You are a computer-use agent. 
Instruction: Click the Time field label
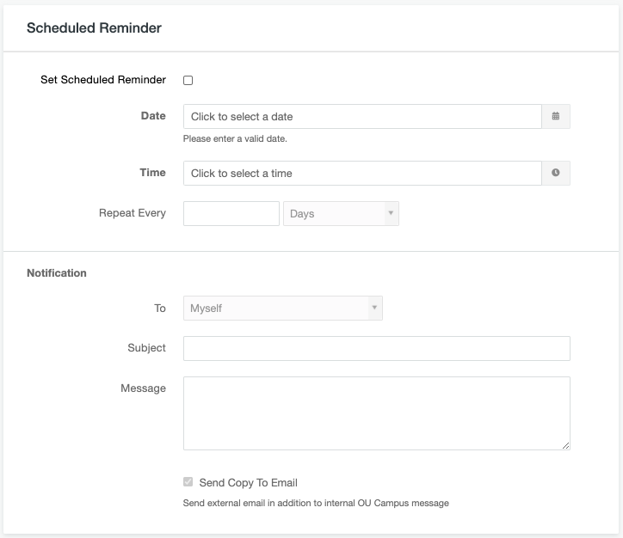point(152,173)
